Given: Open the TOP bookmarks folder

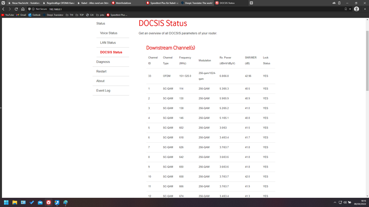Looking at the screenshot, I should [x=79, y=15].
